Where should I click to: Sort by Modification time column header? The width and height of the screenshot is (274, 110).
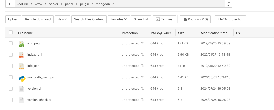coord(214,33)
